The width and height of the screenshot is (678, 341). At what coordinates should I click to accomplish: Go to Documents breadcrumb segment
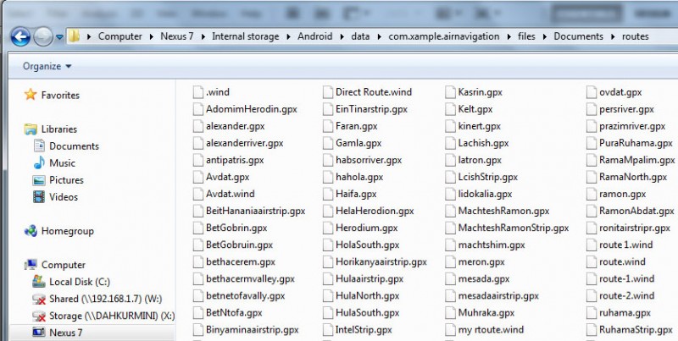[x=578, y=36]
